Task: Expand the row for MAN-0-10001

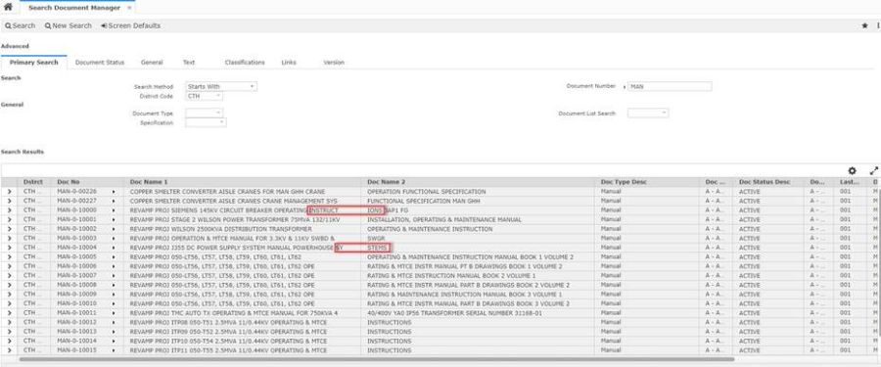Action: (9, 220)
